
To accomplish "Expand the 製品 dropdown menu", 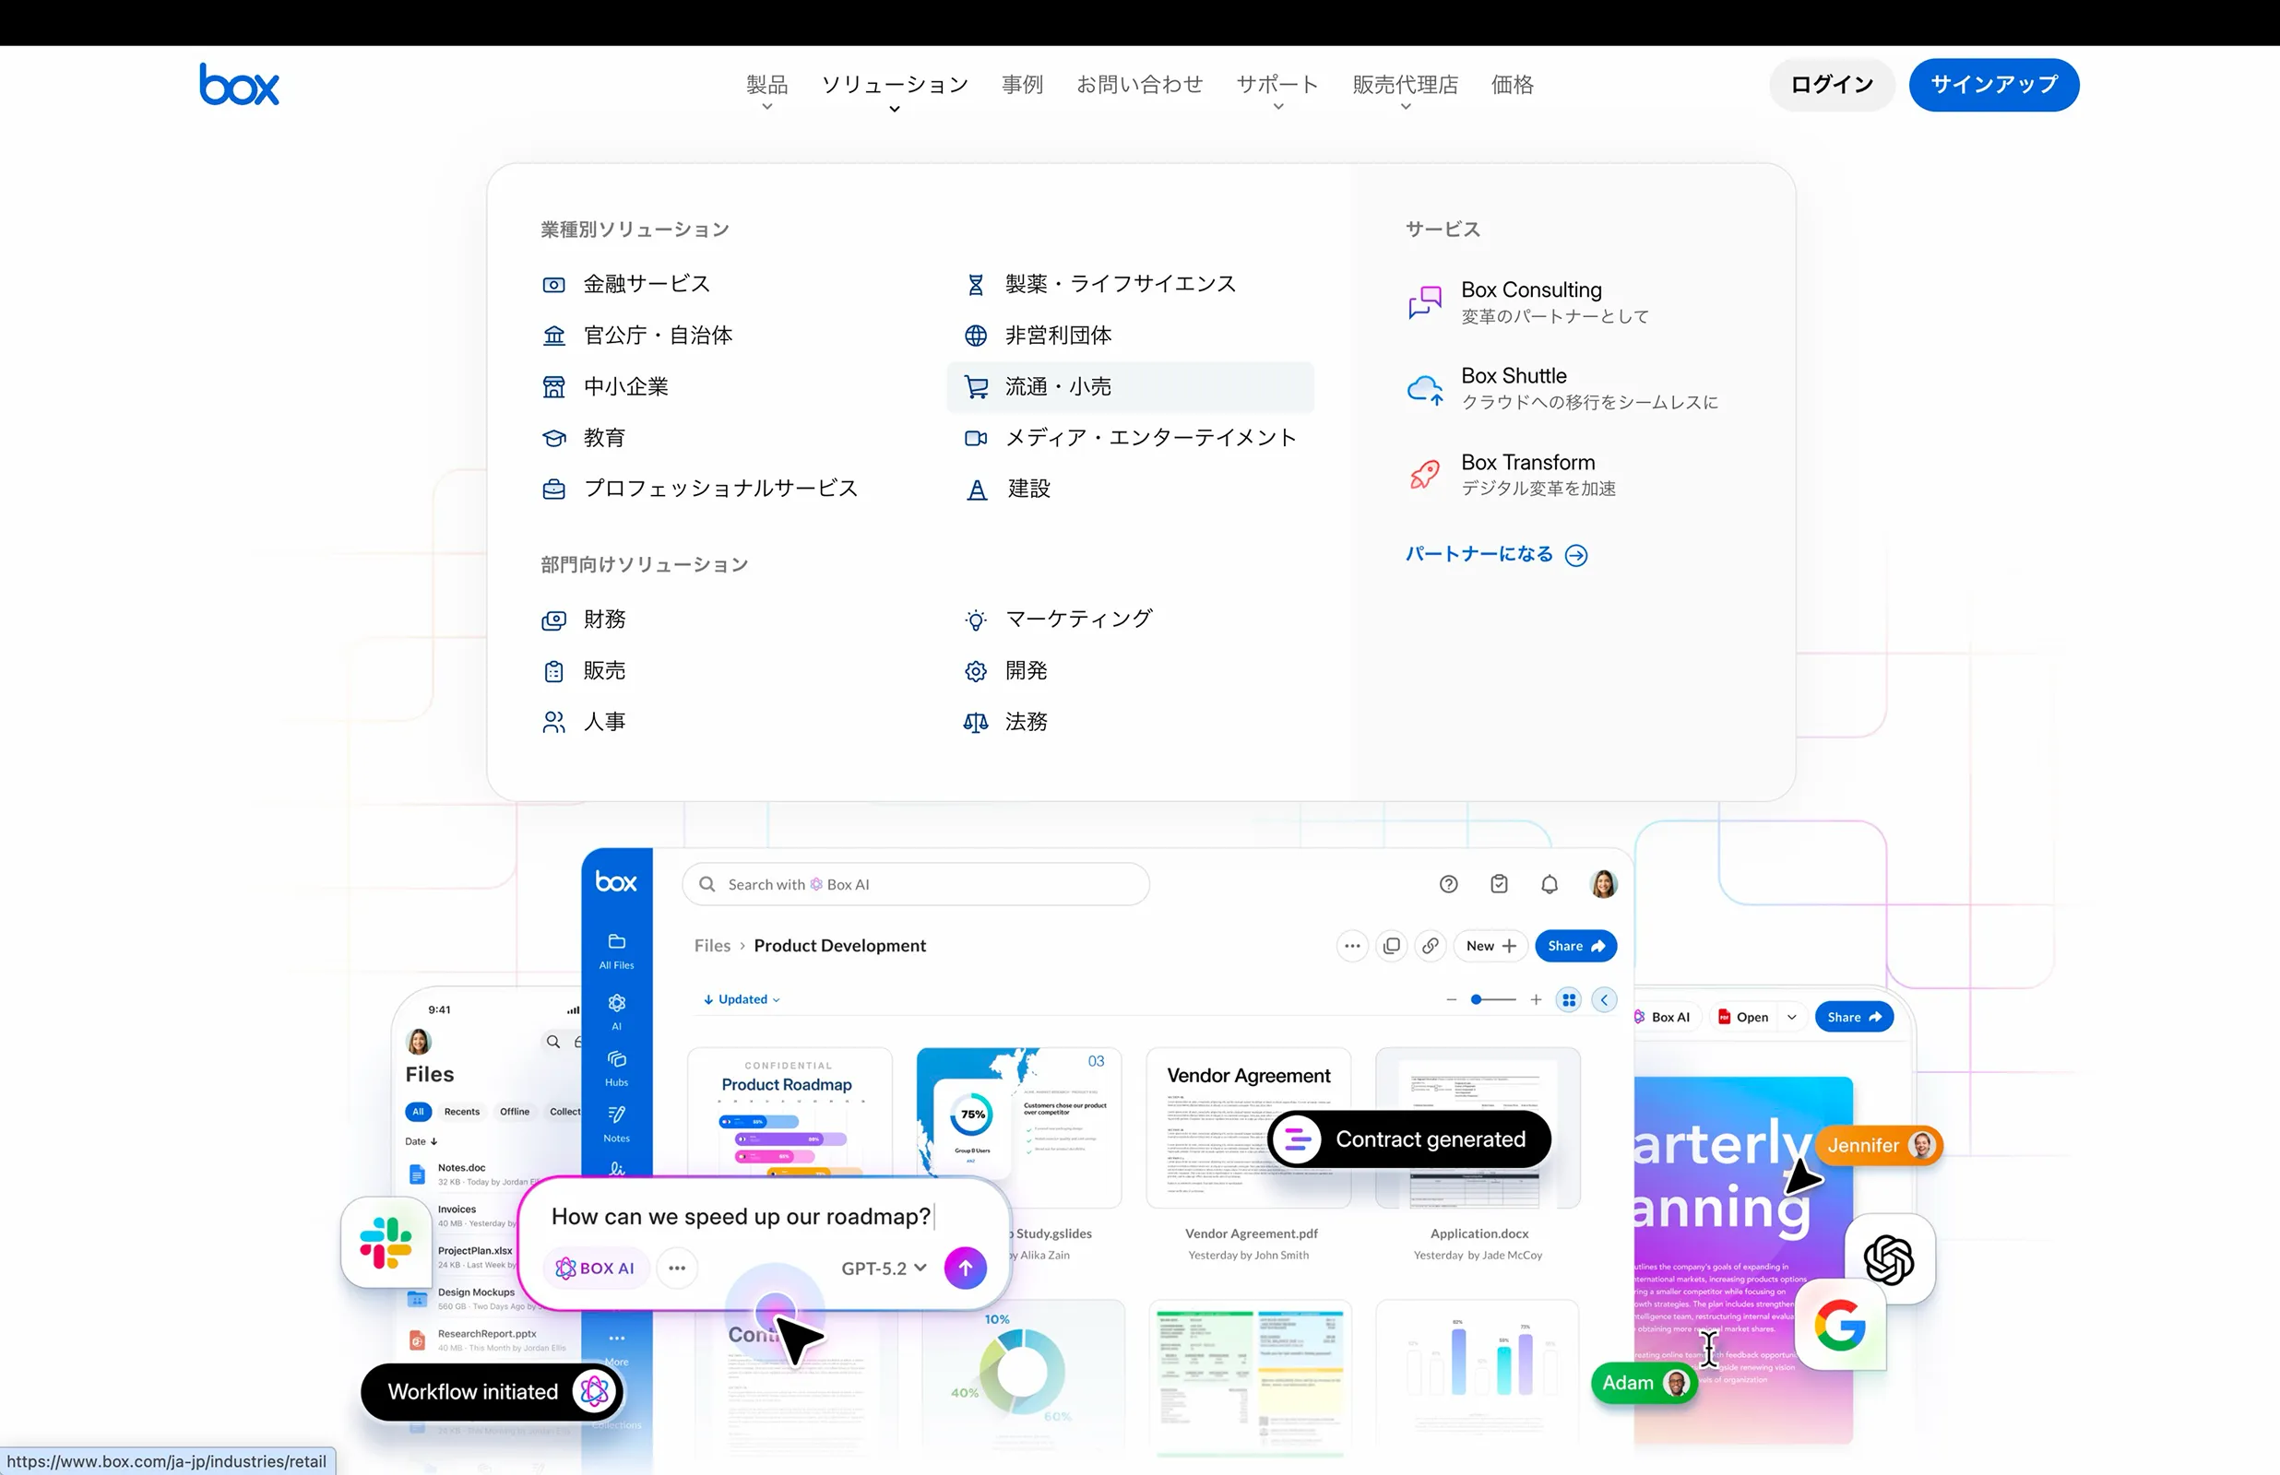I will 766,91.
